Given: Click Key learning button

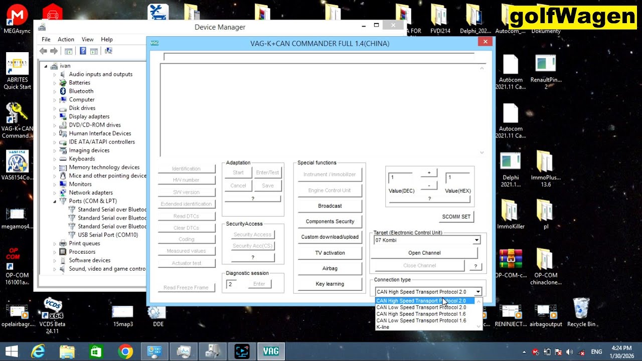Looking at the screenshot, I should pos(330,284).
